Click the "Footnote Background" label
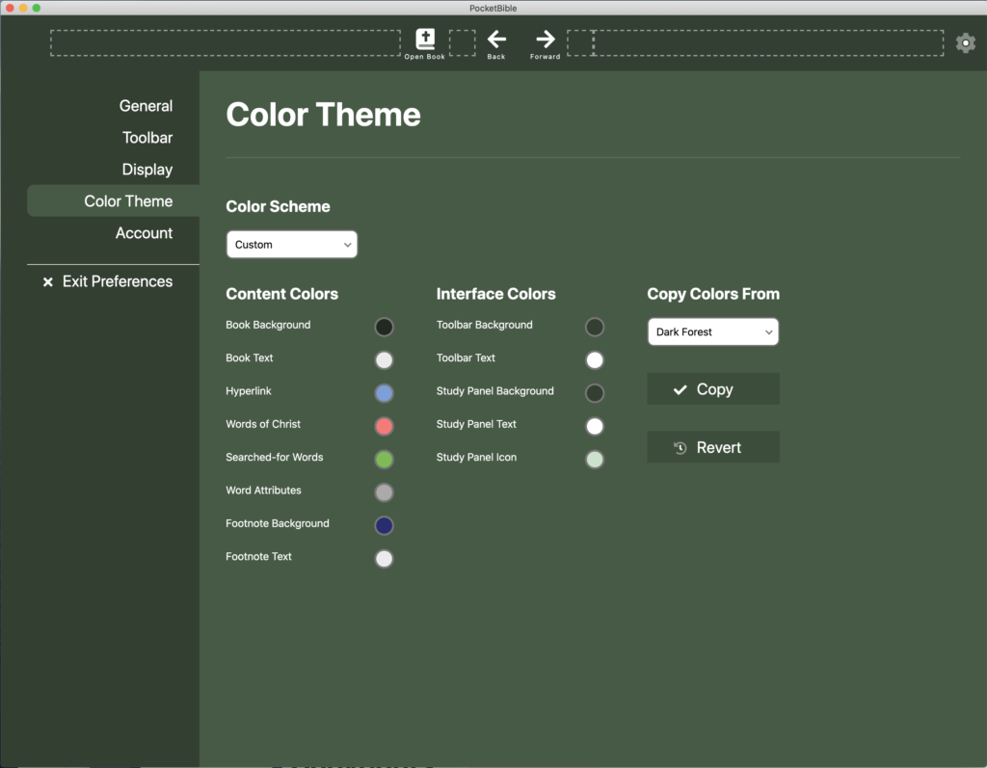 [278, 524]
